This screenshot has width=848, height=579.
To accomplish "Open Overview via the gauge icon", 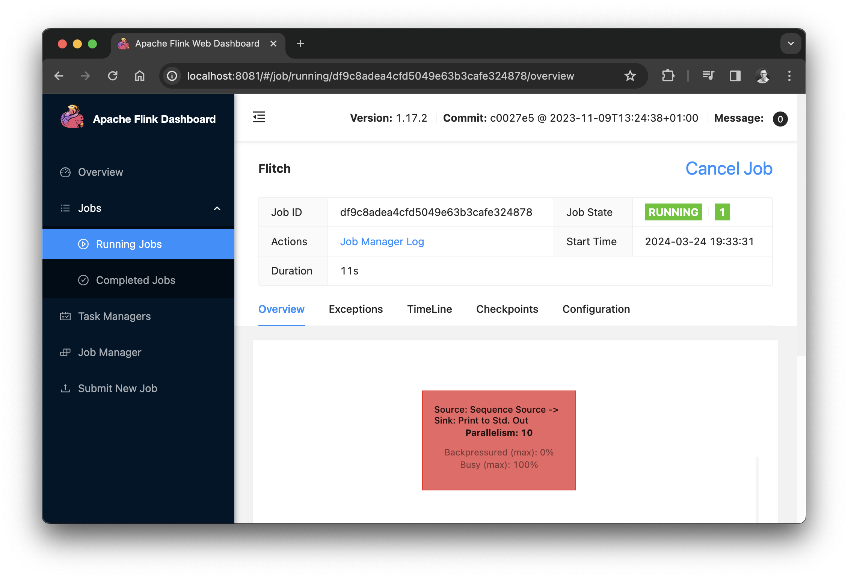I will pyautogui.click(x=66, y=172).
